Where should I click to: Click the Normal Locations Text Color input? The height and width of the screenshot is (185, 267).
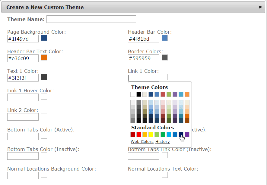pos(144,176)
